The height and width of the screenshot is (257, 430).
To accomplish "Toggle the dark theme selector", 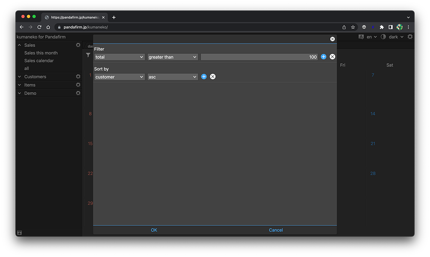I will tap(393, 37).
